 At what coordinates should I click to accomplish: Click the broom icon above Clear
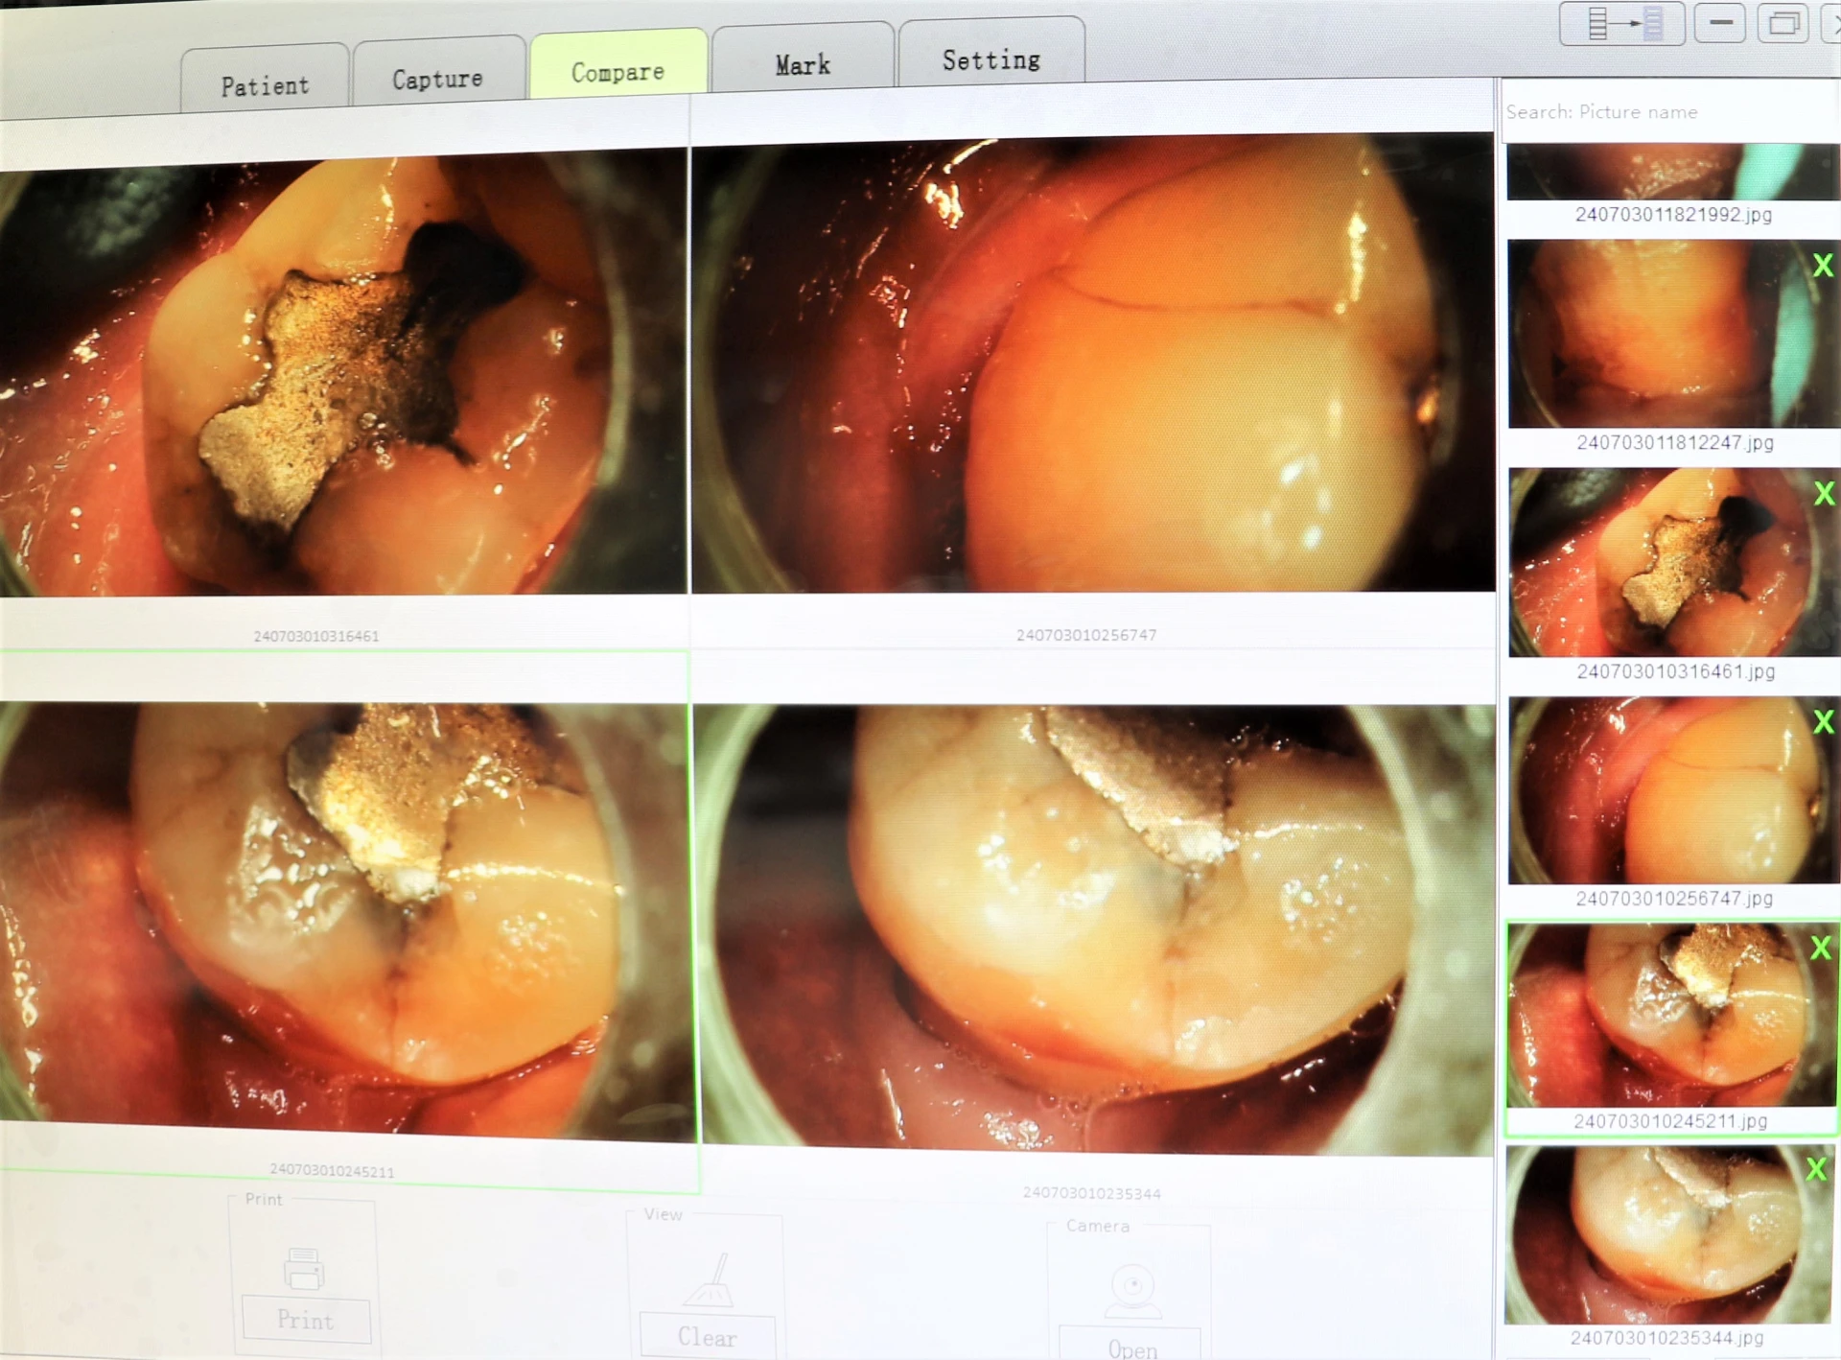(709, 1280)
